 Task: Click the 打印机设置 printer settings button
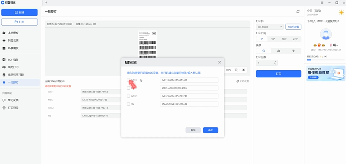(293, 27)
